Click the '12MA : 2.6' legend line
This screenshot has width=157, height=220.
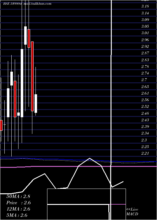pos(18,209)
